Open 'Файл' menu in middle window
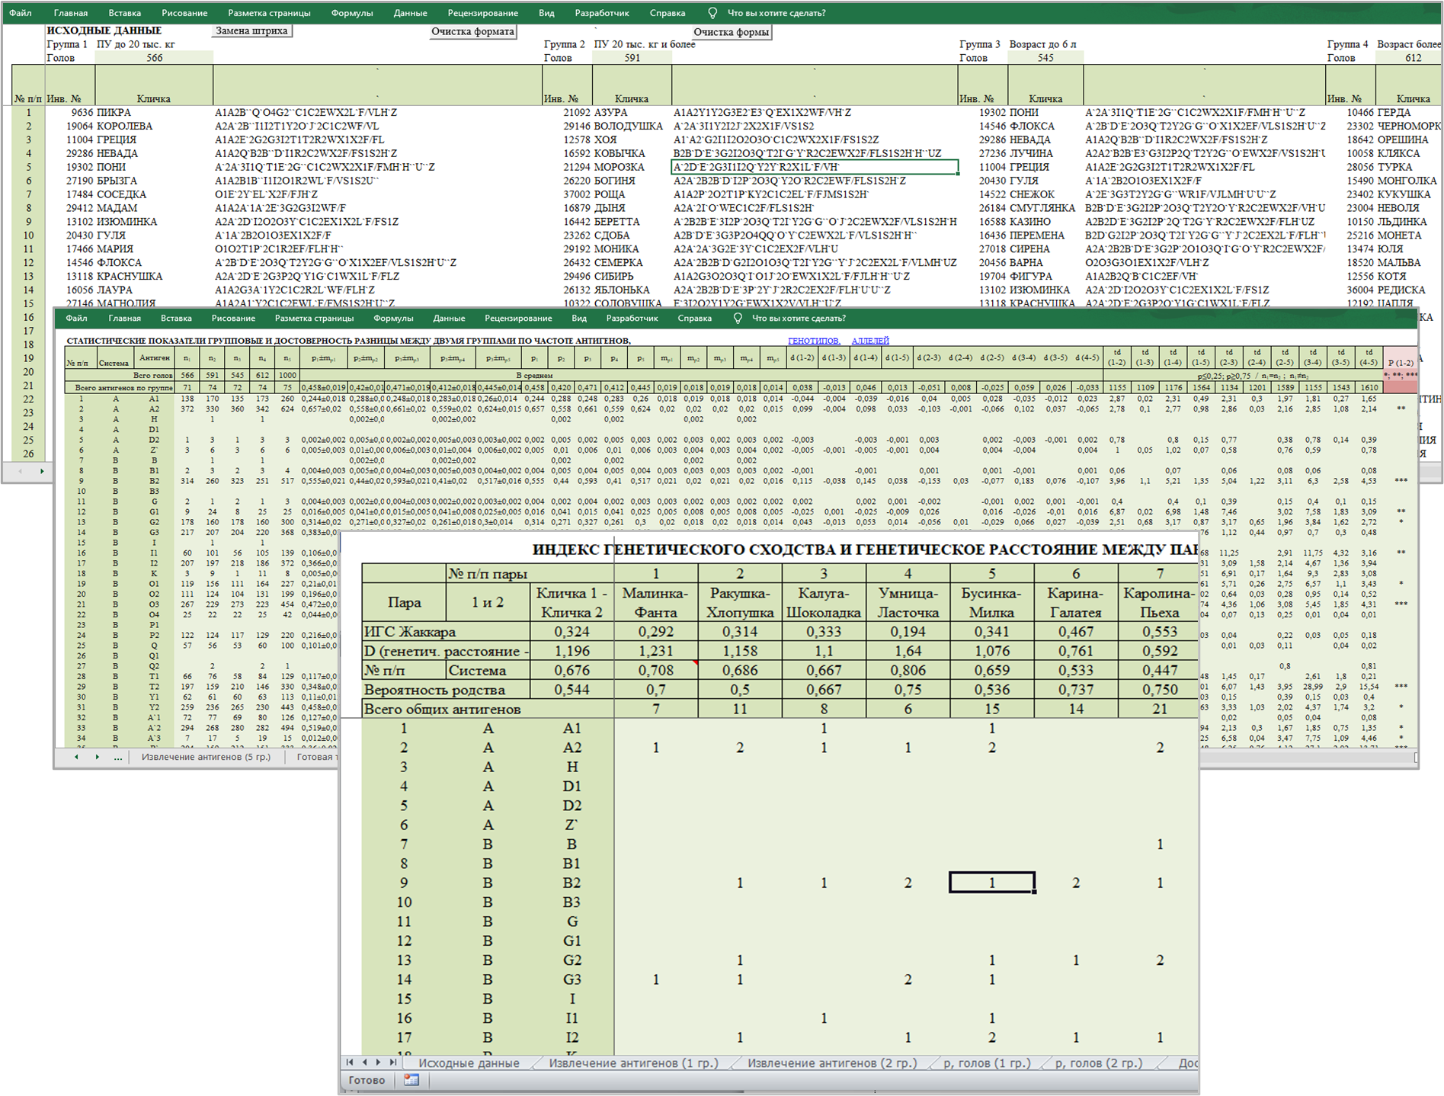Image resolution: width=1444 pixels, height=1096 pixels. coord(76,319)
